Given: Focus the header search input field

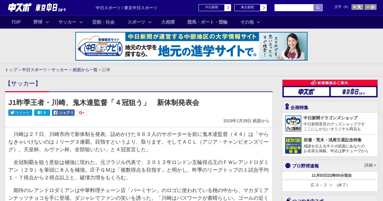Looking at the screenshot, I should pyautogui.click(x=294, y=8).
